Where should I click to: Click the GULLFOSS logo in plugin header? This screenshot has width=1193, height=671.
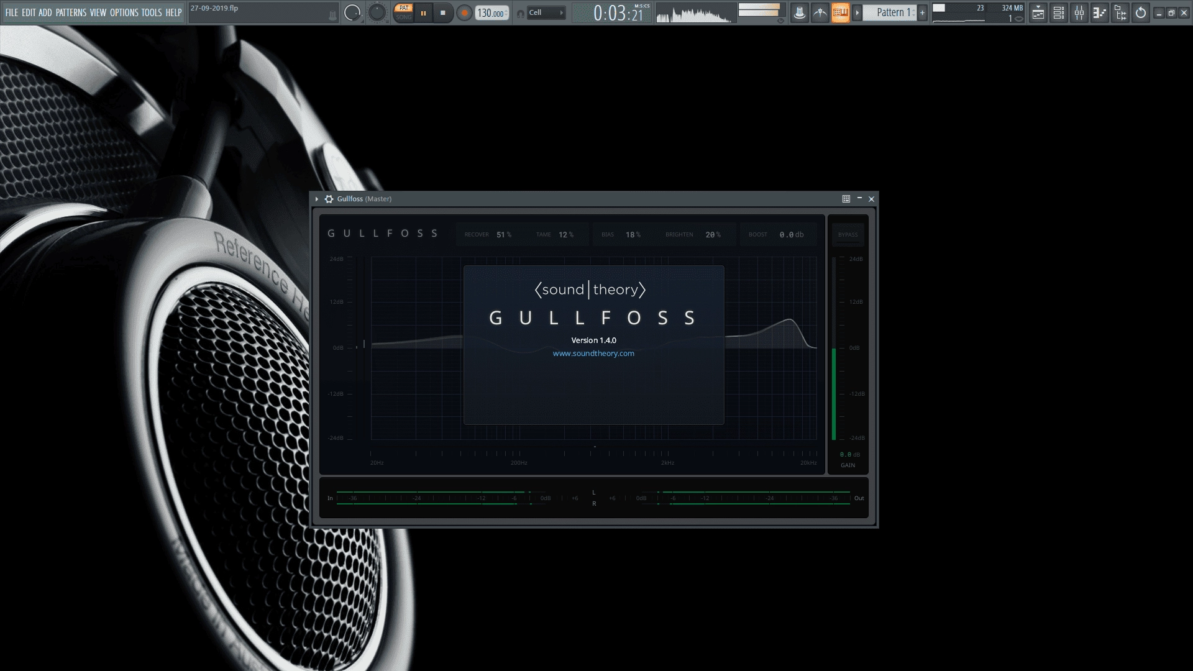(x=383, y=234)
